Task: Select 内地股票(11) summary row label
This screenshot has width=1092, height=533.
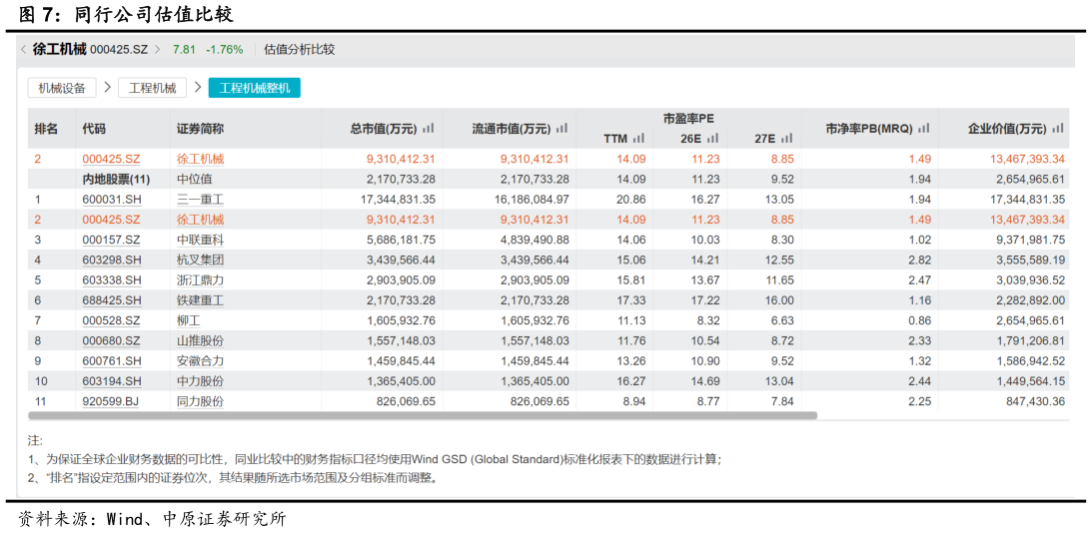Action: click(116, 179)
